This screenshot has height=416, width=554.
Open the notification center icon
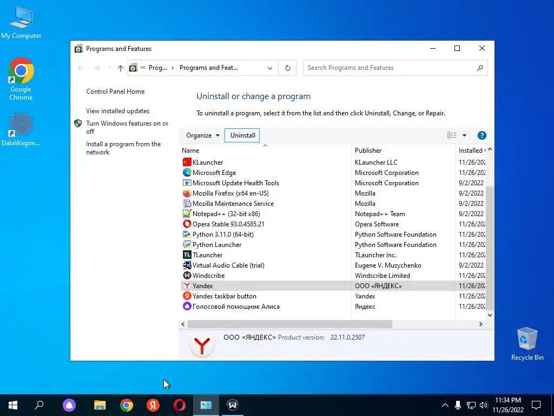(x=536, y=405)
